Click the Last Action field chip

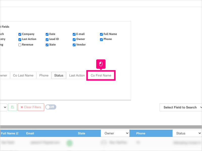click(x=77, y=75)
